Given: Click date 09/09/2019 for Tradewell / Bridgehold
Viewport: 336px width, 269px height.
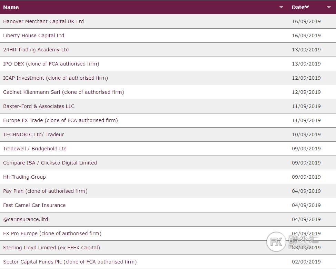Looking at the screenshot, I should [306, 149].
